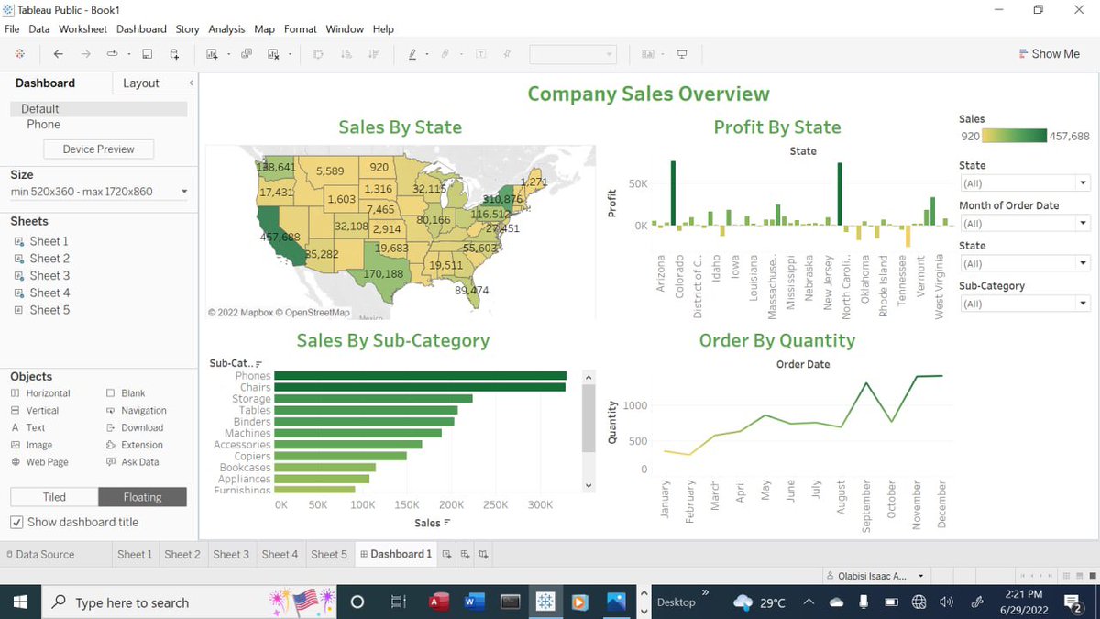
Task: Click the Redo forward arrow in toolbar
Action: point(86,54)
